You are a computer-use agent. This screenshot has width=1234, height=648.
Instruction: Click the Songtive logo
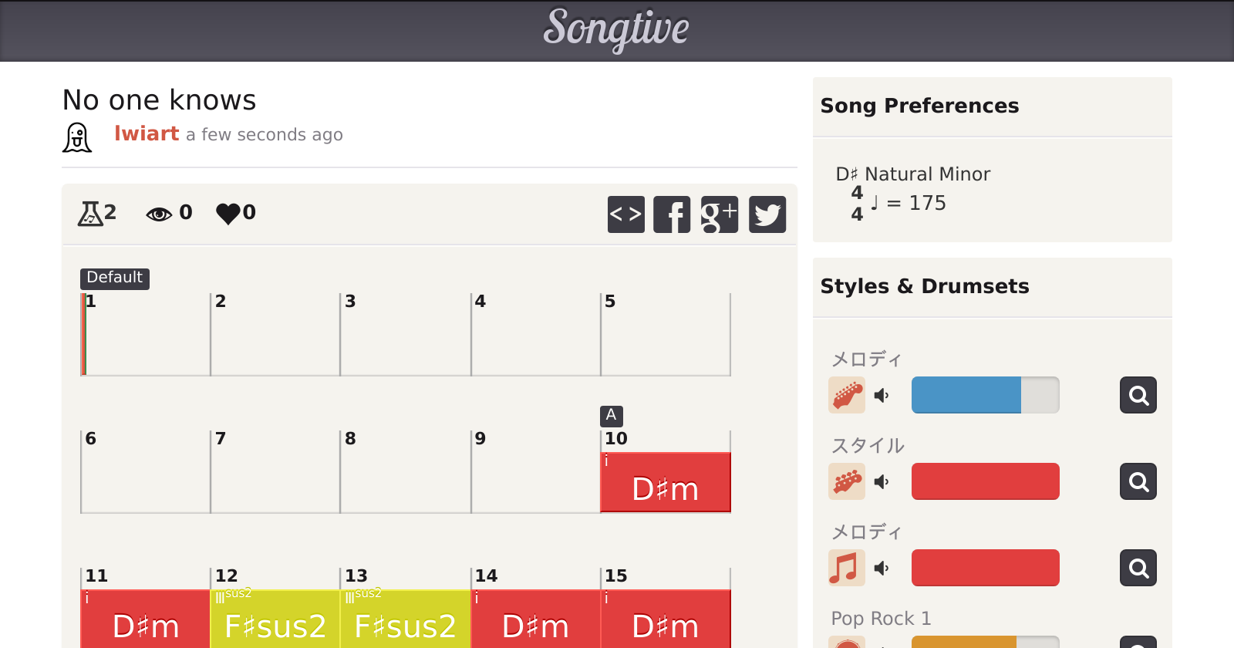(x=616, y=29)
